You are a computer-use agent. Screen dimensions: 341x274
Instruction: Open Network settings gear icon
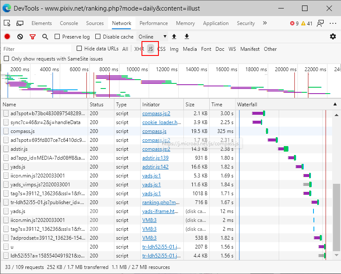click(x=333, y=36)
